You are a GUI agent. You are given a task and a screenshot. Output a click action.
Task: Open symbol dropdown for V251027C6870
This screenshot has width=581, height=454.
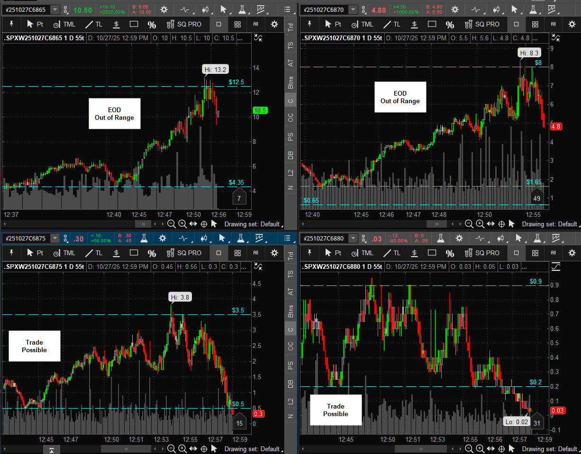pos(353,9)
